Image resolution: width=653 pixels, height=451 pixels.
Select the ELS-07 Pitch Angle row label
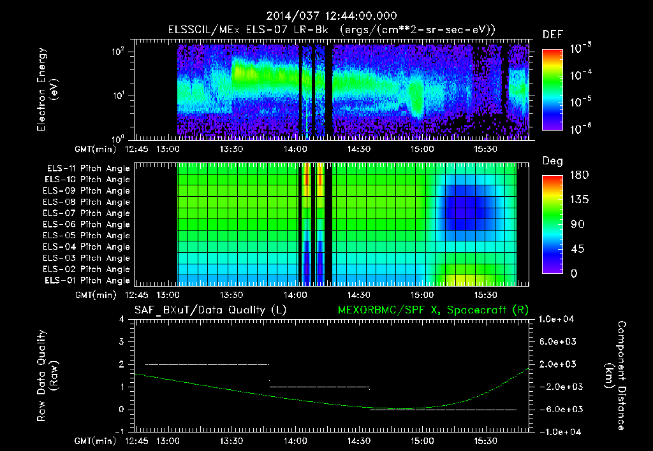[87, 213]
